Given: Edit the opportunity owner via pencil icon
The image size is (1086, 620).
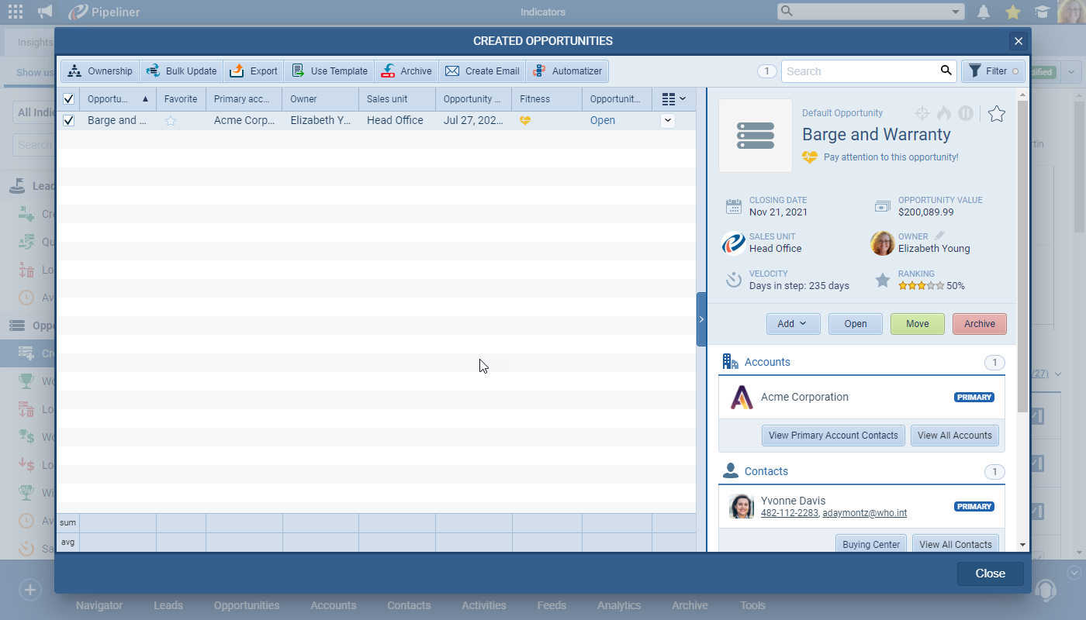Looking at the screenshot, I should click(x=939, y=236).
